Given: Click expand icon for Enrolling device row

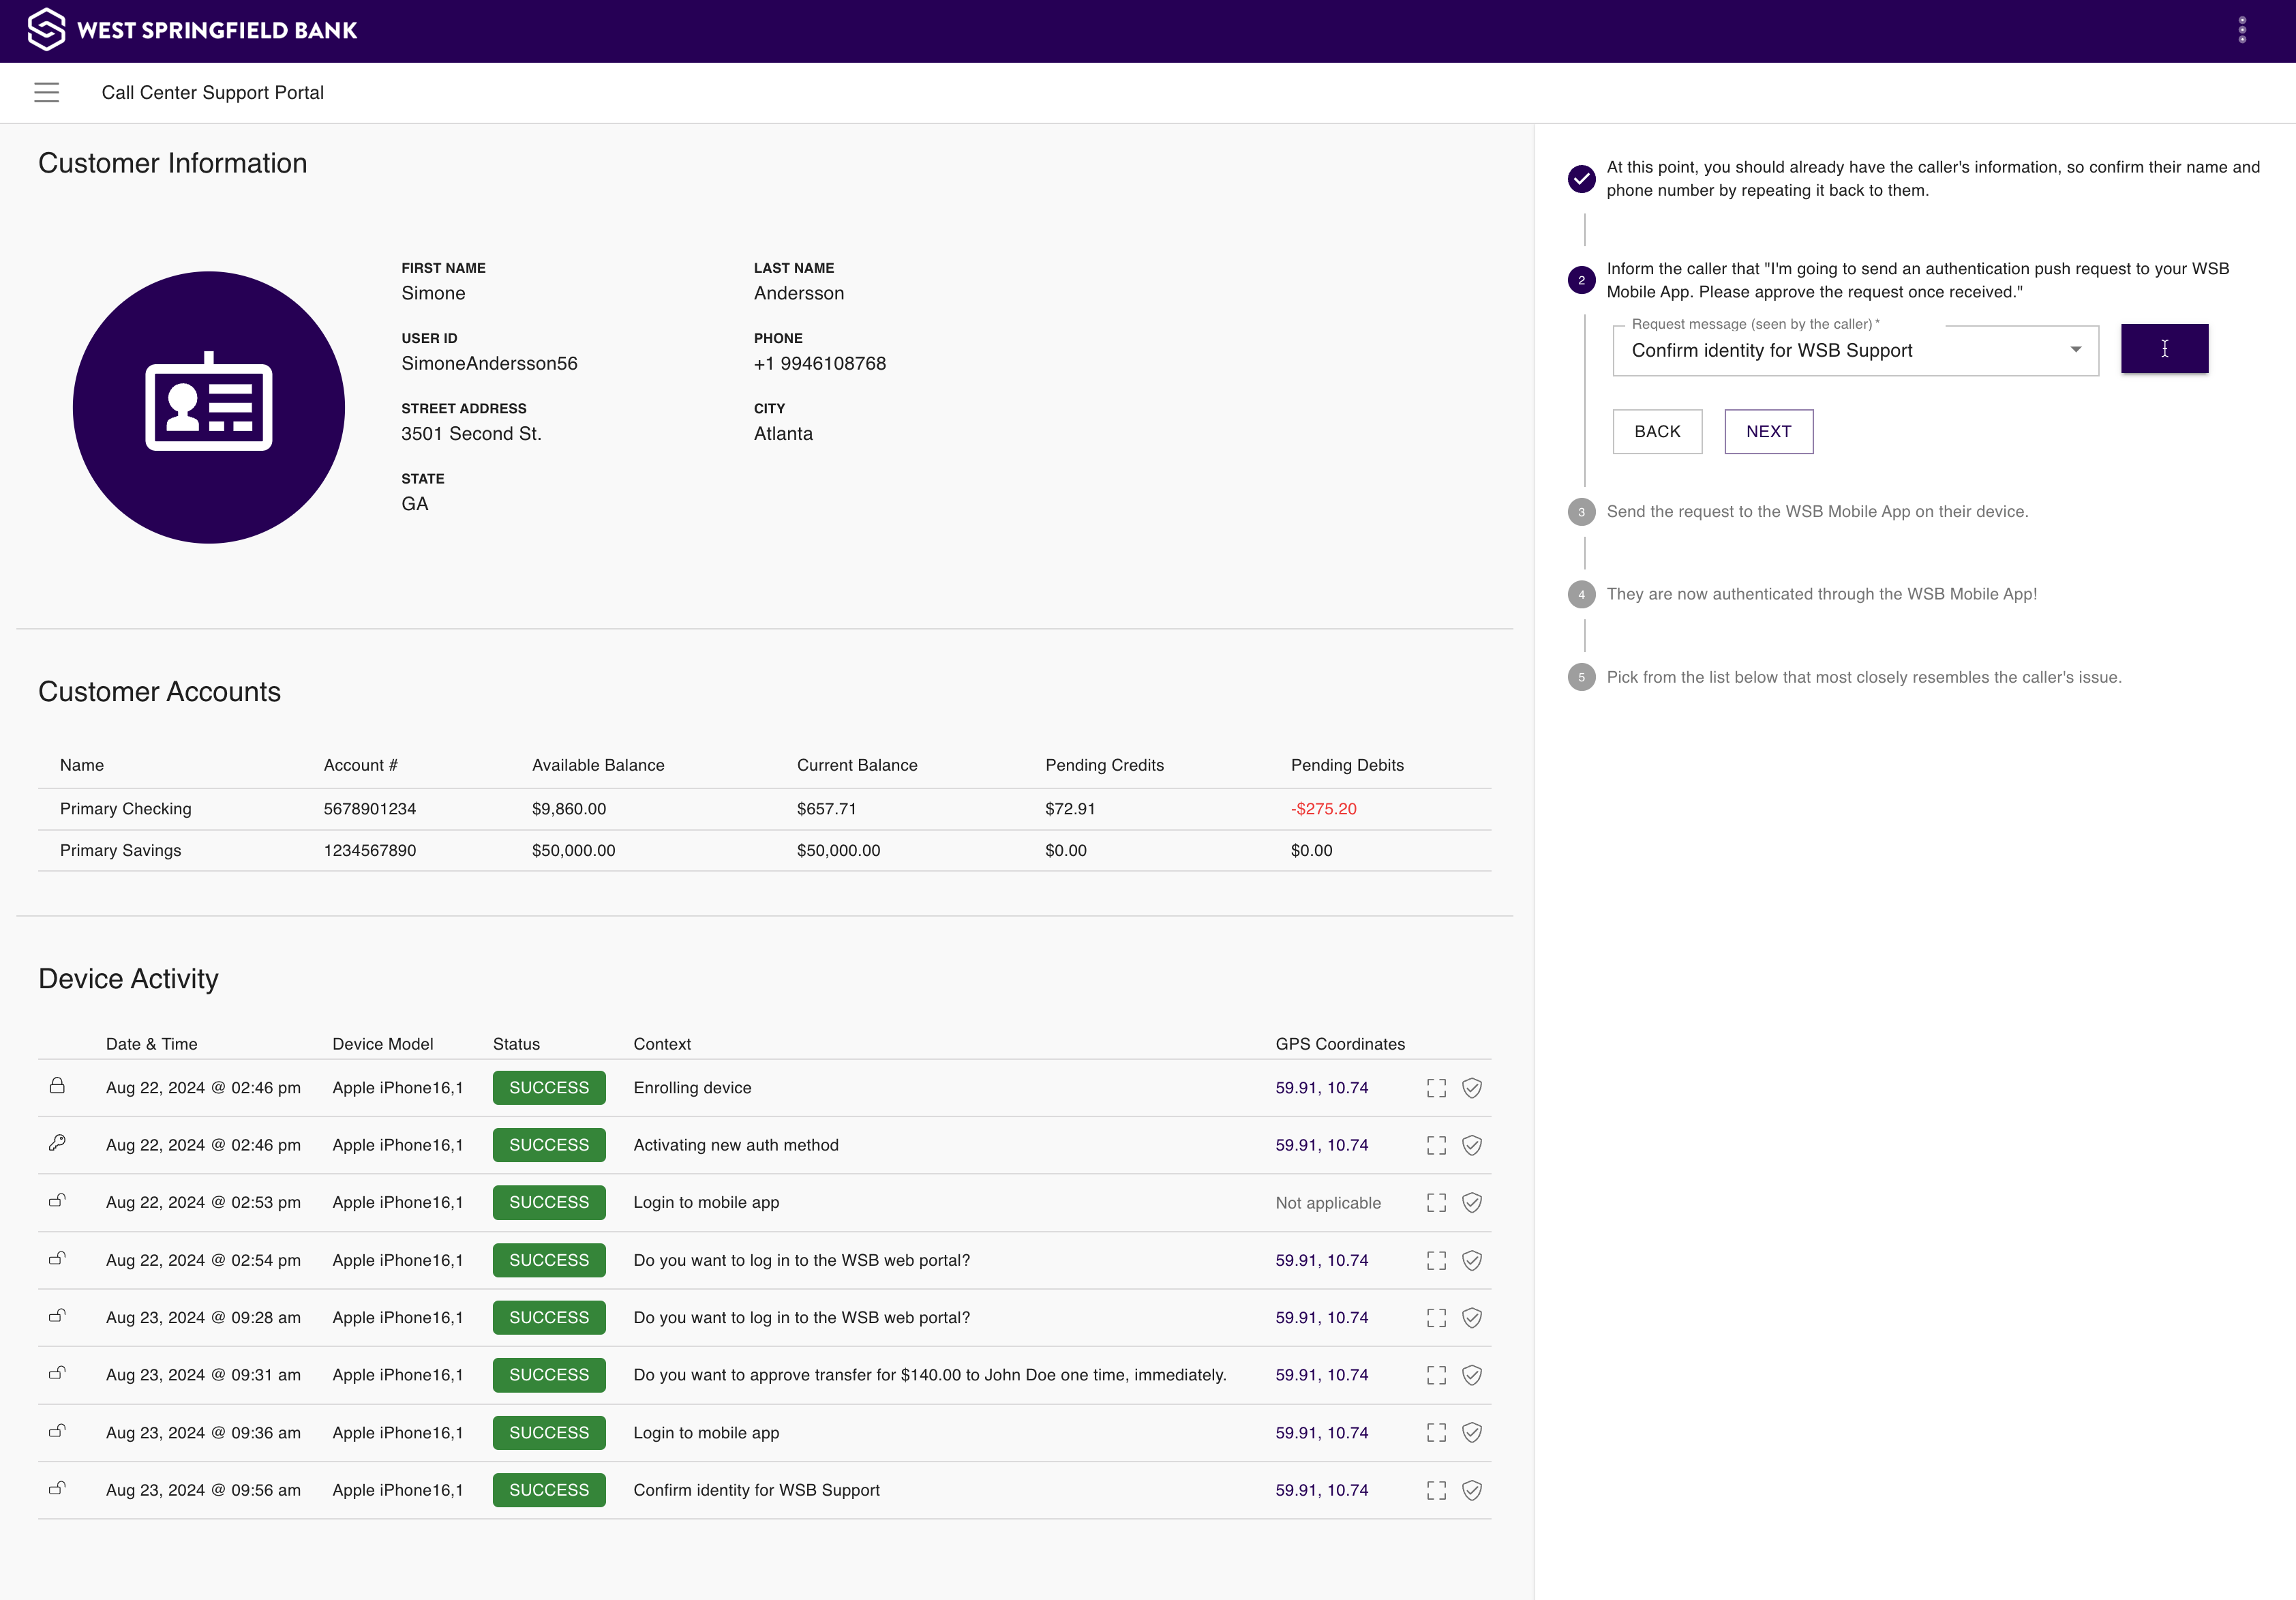Looking at the screenshot, I should point(1436,1088).
